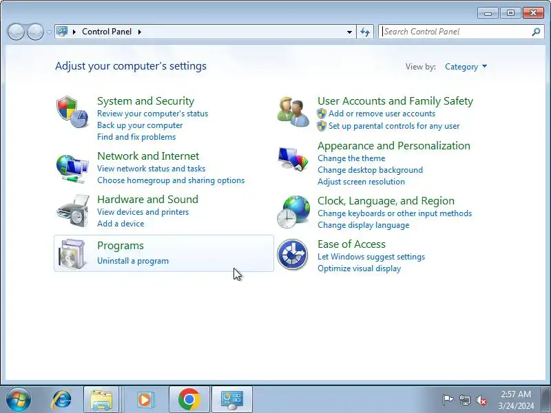The image size is (551, 413).
Task: Click Let Windows suggest settings
Action: pos(371,257)
